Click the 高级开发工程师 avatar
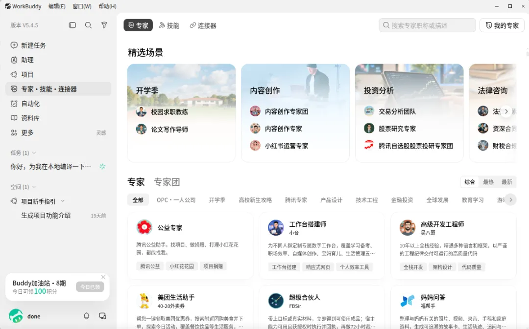 coord(407,228)
